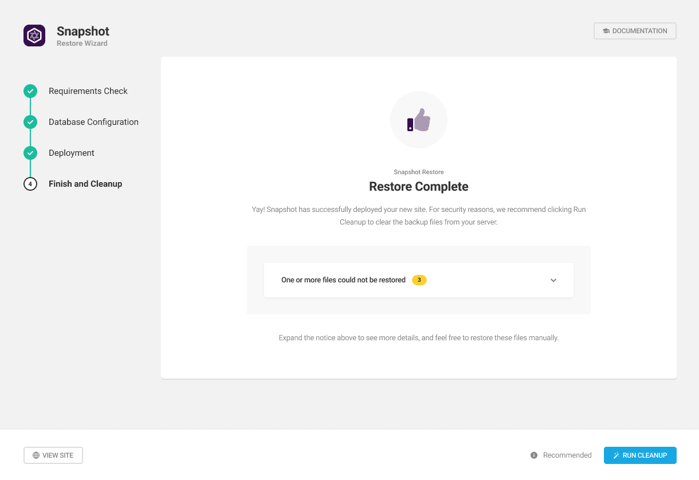
Task: Open the Documentation button
Action: click(635, 31)
